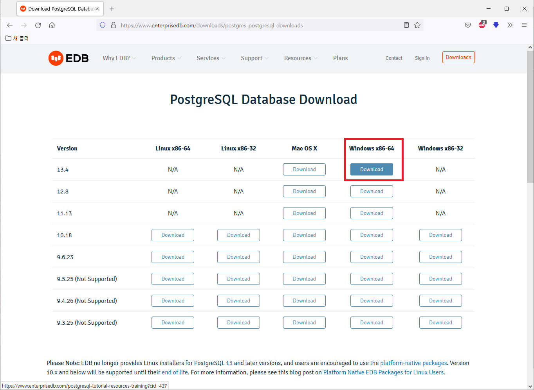Image resolution: width=534 pixels, height=390 pixels.
Task: Expand the Resources menu
Action: click(x=301, y=58)
